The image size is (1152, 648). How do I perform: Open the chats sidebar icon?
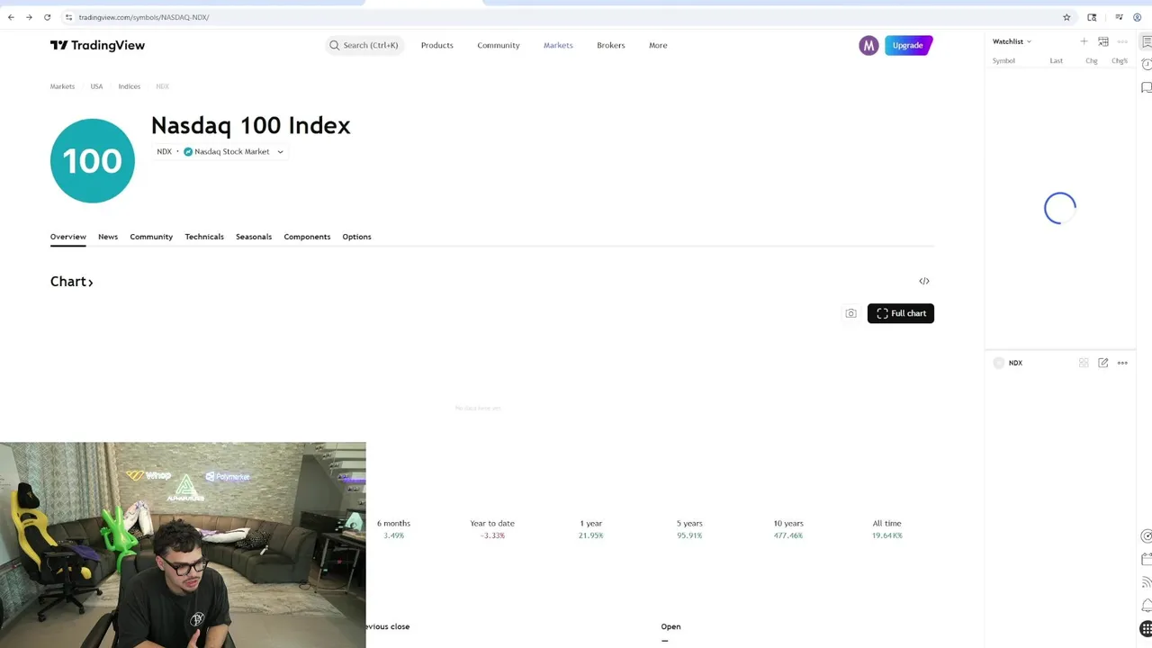tap(1146, 87)
